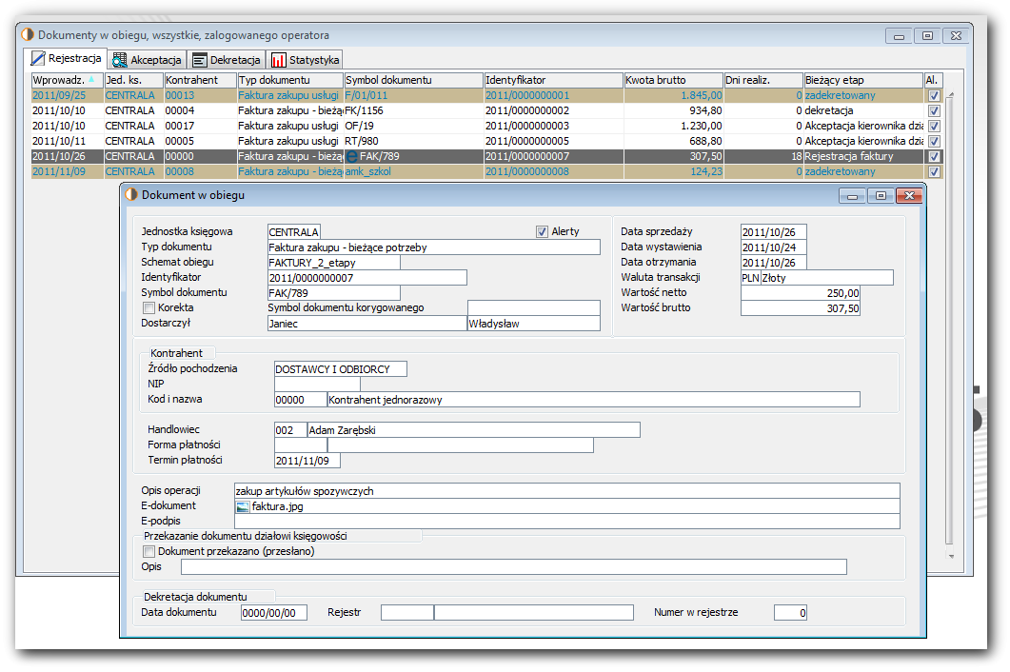1010x672 pixels.
Task: Click the Dni realiz. column header
Action: 763,80
